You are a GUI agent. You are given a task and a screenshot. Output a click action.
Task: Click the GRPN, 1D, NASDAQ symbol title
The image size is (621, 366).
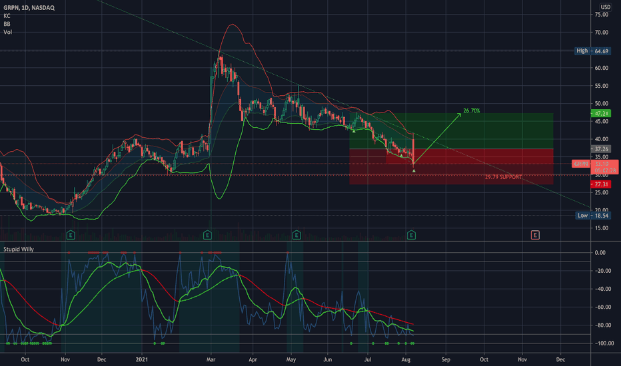(29, 7)
